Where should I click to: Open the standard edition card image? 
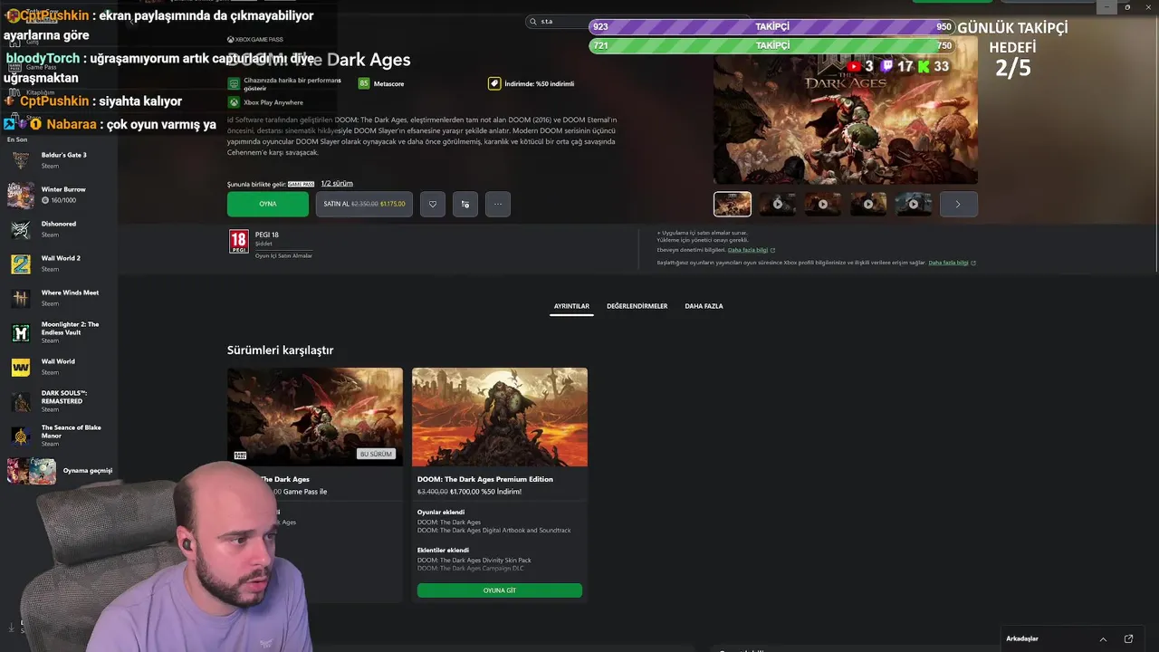click(x=315, y=417)
